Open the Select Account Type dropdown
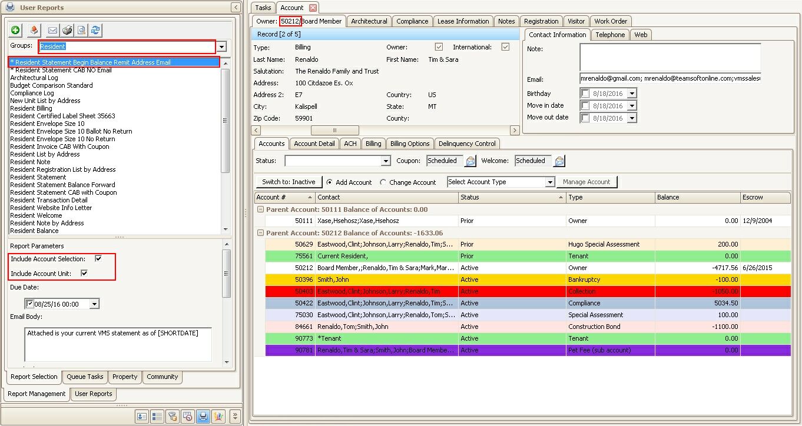The width and height of the screenshot is (802, 426). pyautogui.click(x=549, y=182)
